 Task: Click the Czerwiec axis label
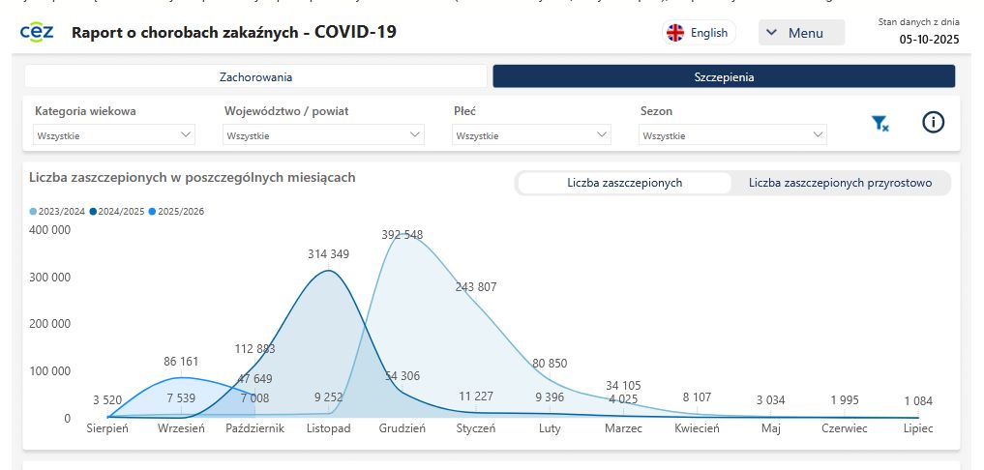tap(845, 428)
